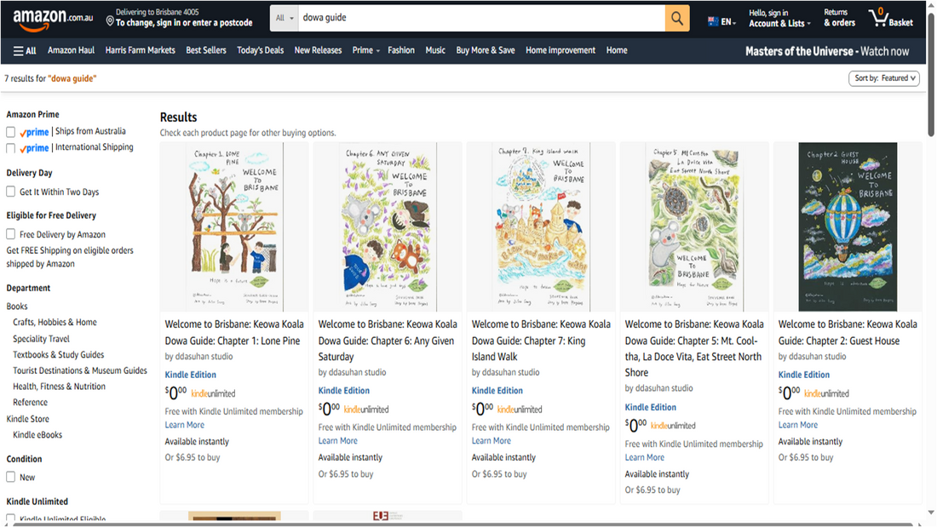Open Buy More & Save
The height and width of the screenshot is (527, 937).
[x=486, y=50]
